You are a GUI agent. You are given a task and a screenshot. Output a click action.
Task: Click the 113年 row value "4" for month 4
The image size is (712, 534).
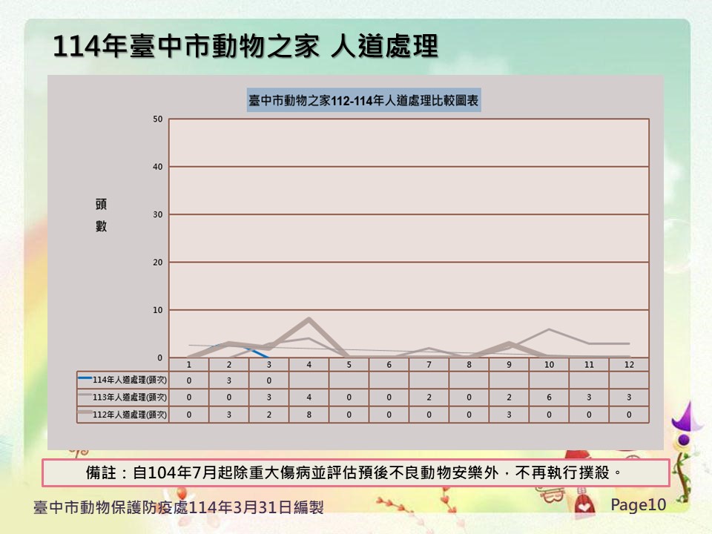point(309,398)
